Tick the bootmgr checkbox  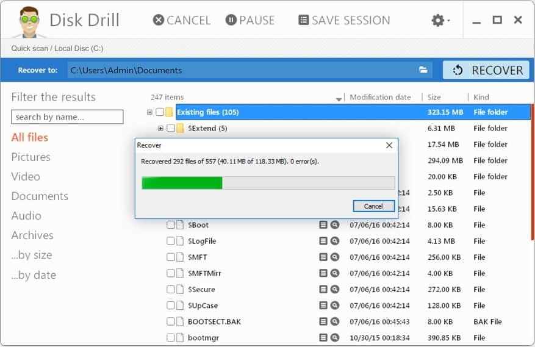point(171,338)
